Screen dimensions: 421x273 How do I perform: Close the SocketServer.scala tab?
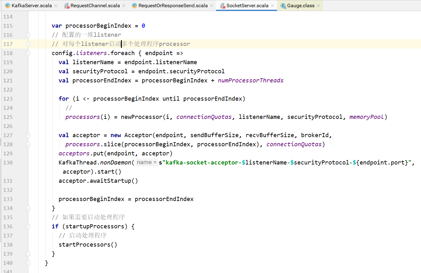tap(272, 6)
